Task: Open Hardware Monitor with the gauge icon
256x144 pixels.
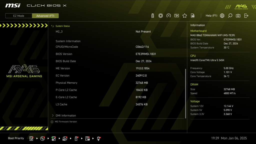Action: tap(168, 15)
